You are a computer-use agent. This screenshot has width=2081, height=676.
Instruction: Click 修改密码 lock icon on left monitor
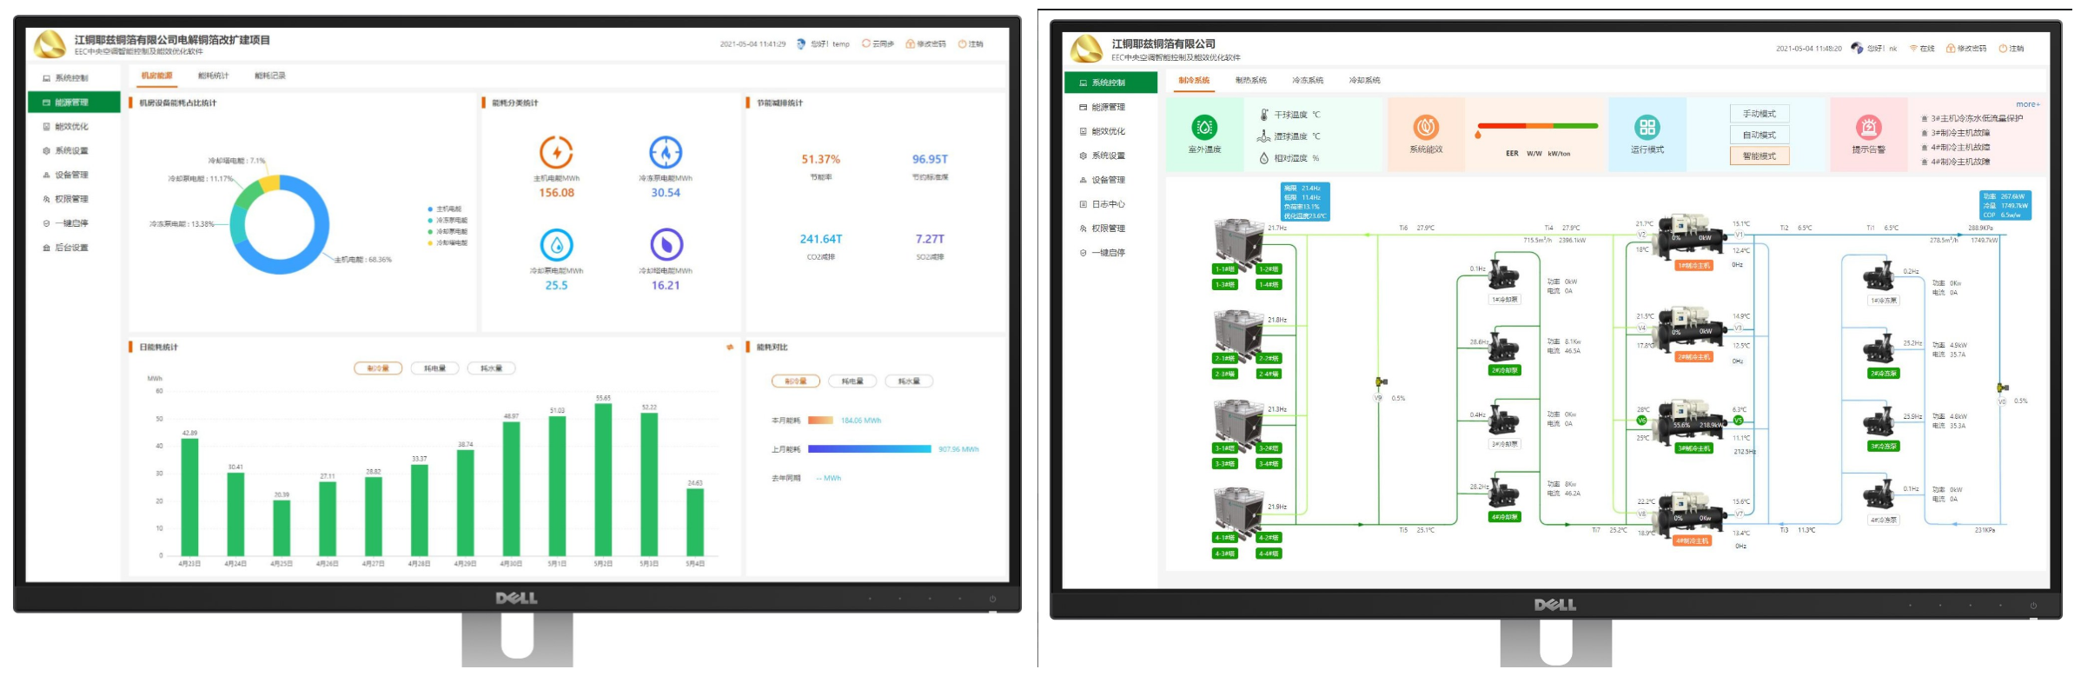coord(910,43)
